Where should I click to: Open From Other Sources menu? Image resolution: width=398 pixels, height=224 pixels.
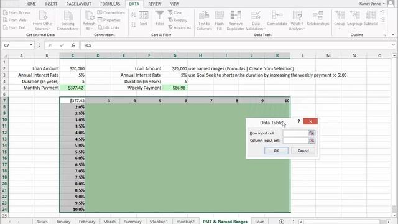click(x=43, y=21)
